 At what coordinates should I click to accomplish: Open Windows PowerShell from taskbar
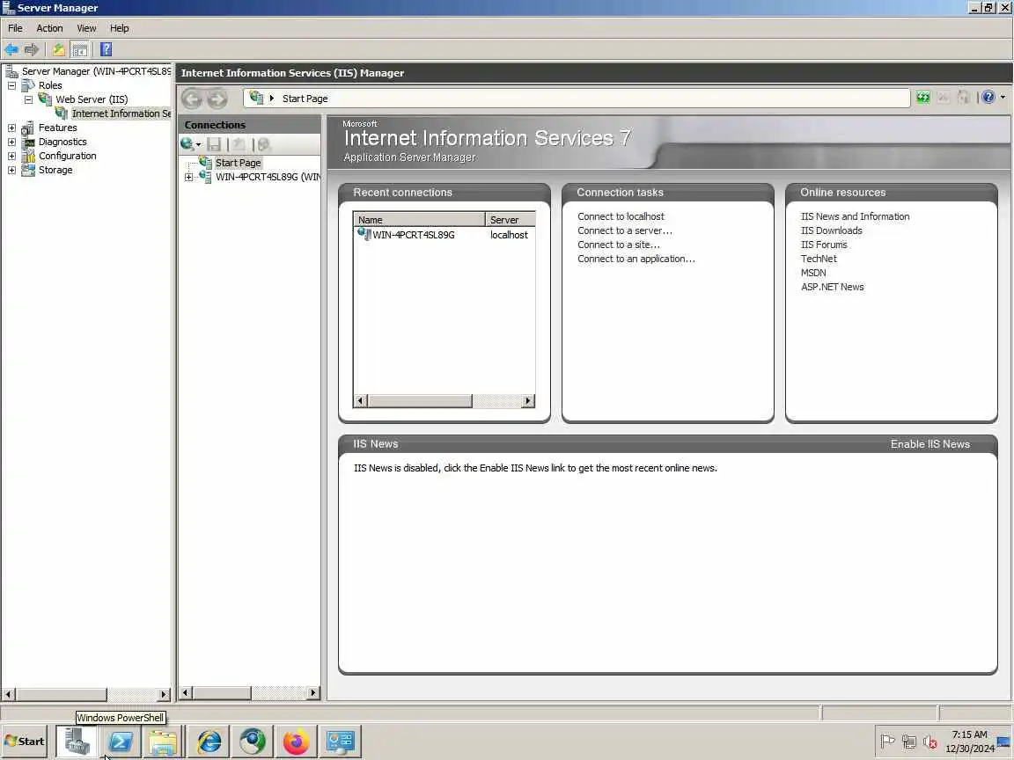pos(121,742)
